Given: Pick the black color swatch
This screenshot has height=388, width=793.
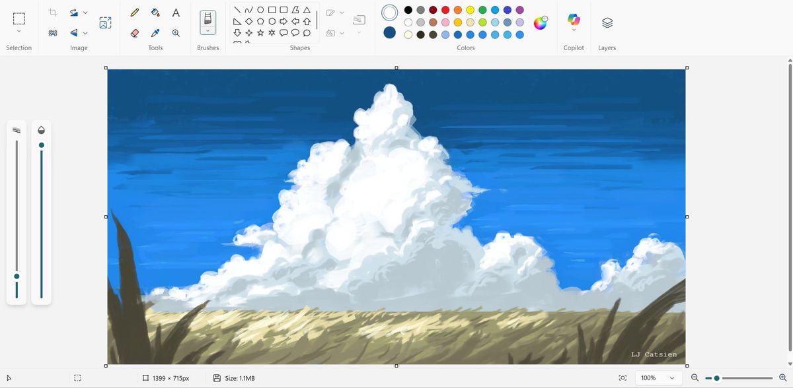Looking at the screenshot, I should click(x=408, y=10).
